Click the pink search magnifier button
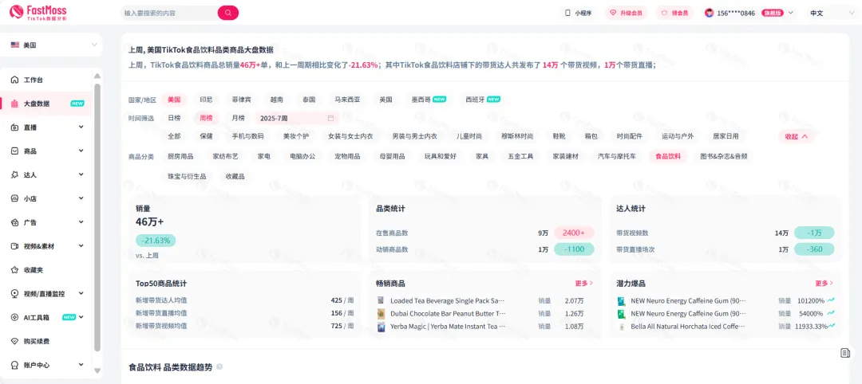This screenshot has height=384, width=862. pyautogui.click(x=228, y=13)
